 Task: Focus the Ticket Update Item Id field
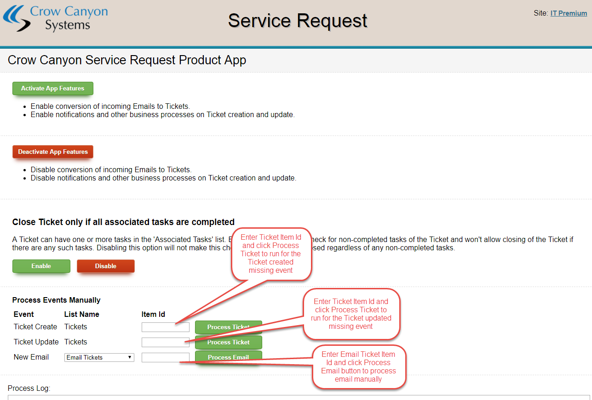[166, 342]
